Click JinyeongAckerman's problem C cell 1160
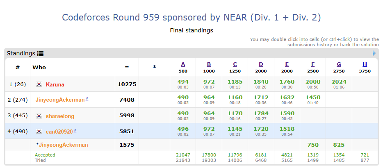The image size is (383, 168). pyautogui.click(x=235, y=100)
